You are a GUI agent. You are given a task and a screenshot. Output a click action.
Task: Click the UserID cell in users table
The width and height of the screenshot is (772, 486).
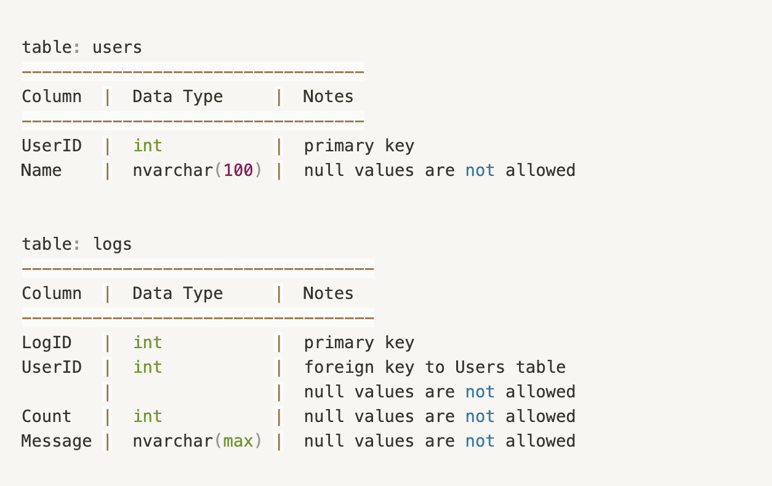[52, 146]
